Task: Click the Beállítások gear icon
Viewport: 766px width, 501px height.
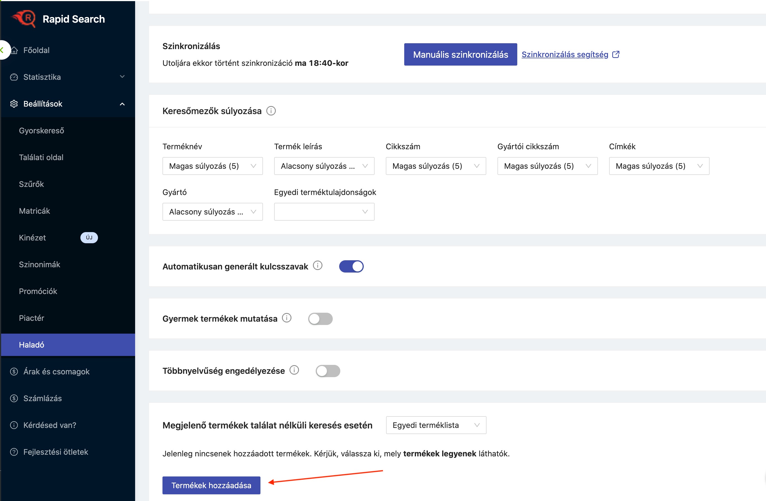Action: click(14, 104)
